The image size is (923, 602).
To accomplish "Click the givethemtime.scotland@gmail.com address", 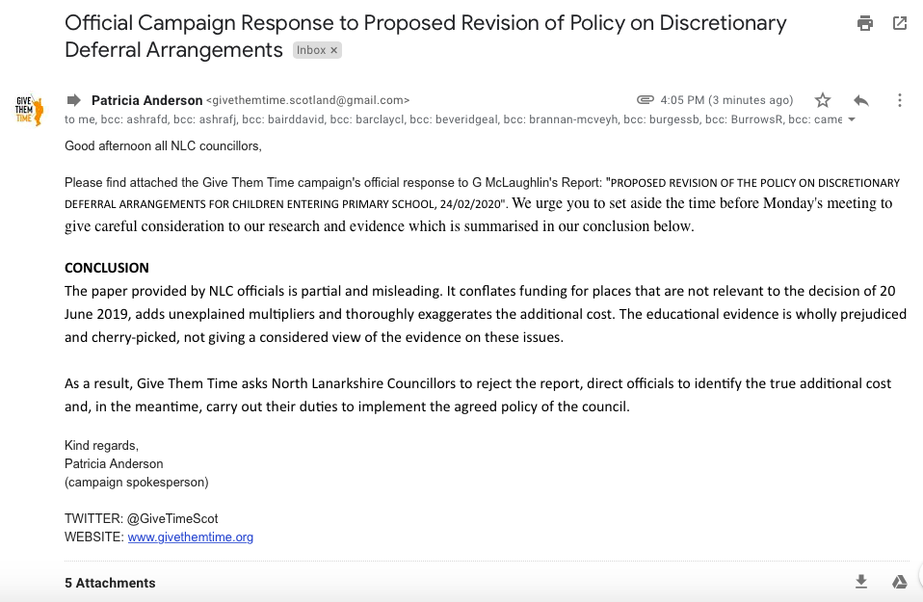I will pos(308,100).
